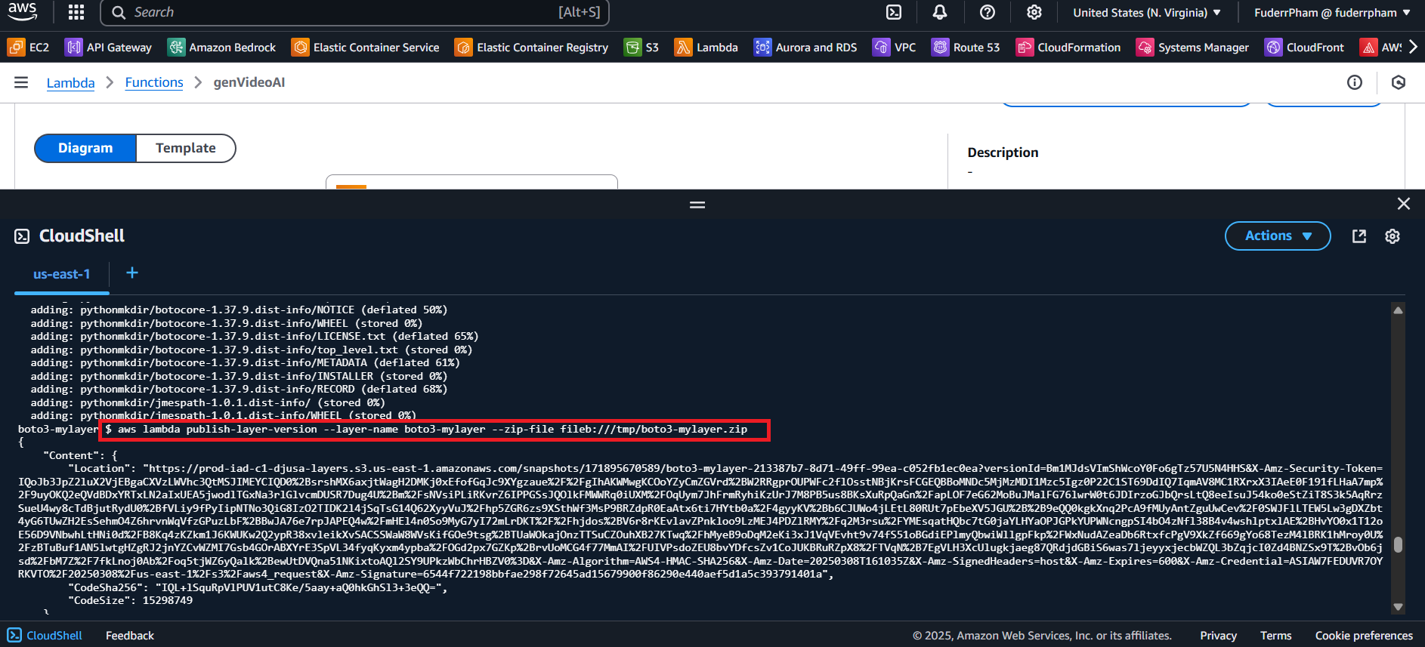Click the CodeSize 15298749 output line
This screenshot has height=647, width=1425.
coord(130,601)
